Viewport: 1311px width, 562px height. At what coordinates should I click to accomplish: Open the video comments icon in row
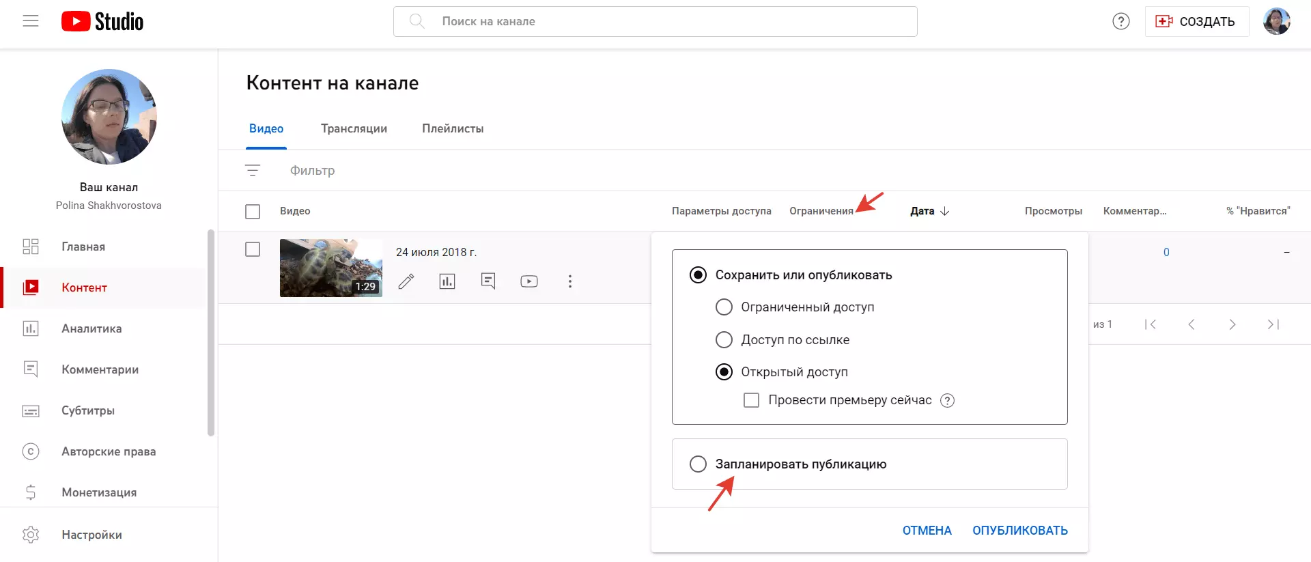[x=488, y=281]
